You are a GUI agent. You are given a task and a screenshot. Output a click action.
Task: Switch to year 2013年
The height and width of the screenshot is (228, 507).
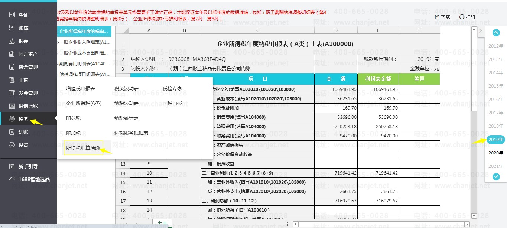[x=496, y=59]
